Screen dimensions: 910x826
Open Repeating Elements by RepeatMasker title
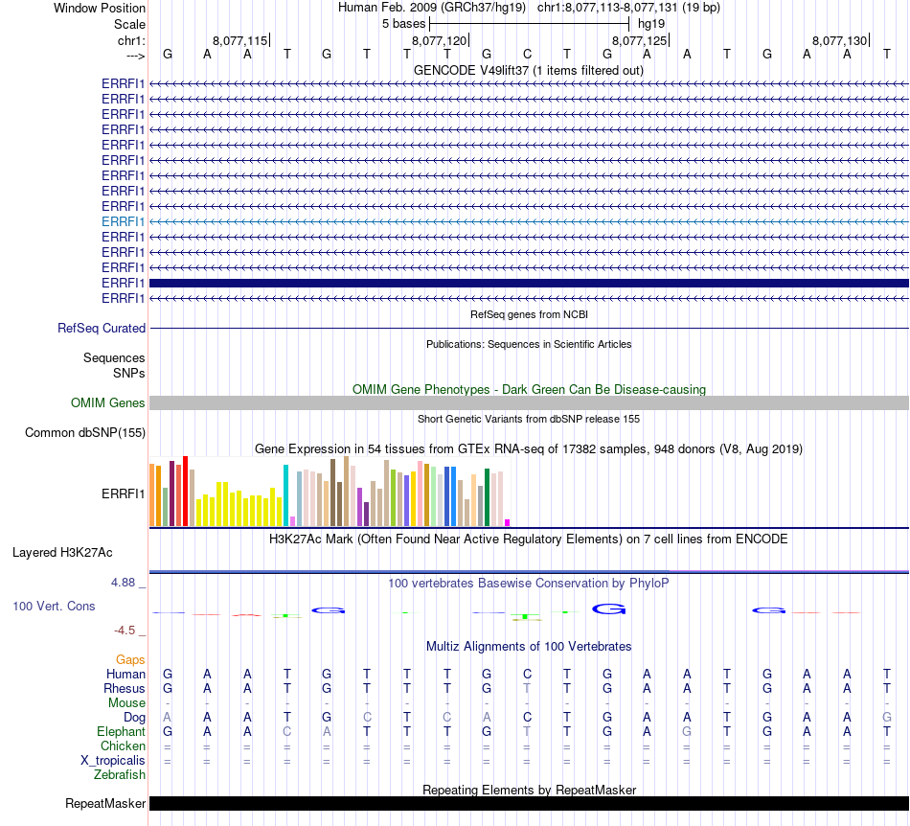(x=529, y=790)
